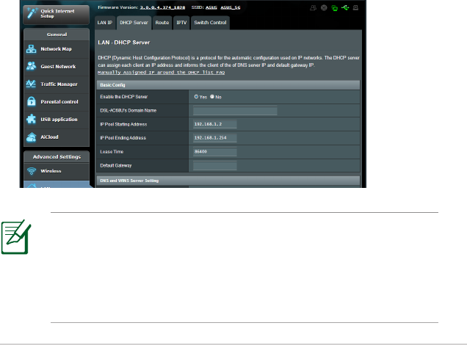Click the General sidebar heading
Viewport: 467px width, 345px height.
[57, 34]
